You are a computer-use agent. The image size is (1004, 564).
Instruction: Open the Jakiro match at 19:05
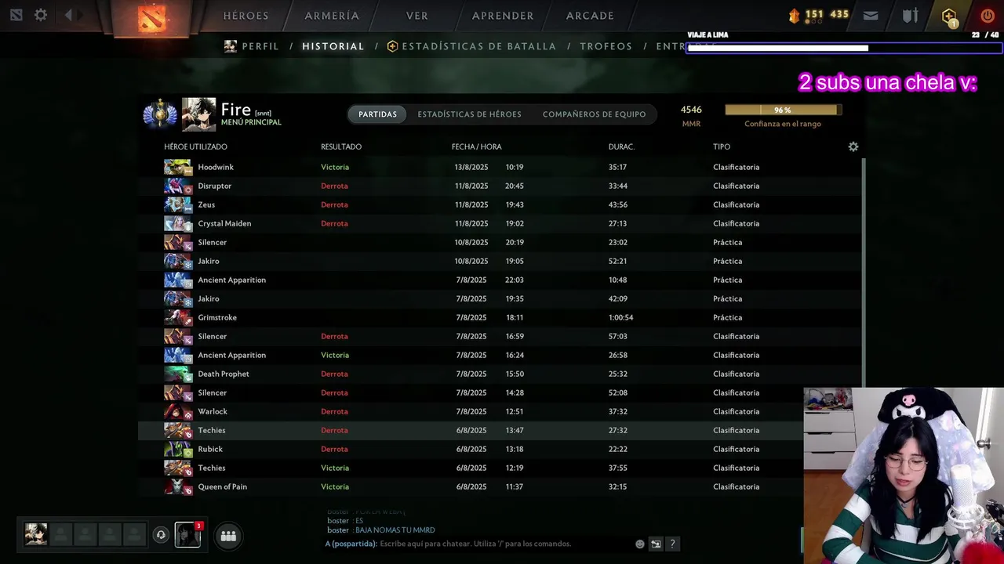coord(499,261)
